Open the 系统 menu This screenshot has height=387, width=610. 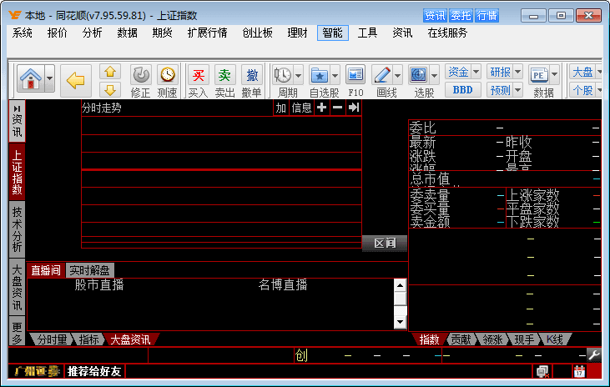[x=23, y=33]
